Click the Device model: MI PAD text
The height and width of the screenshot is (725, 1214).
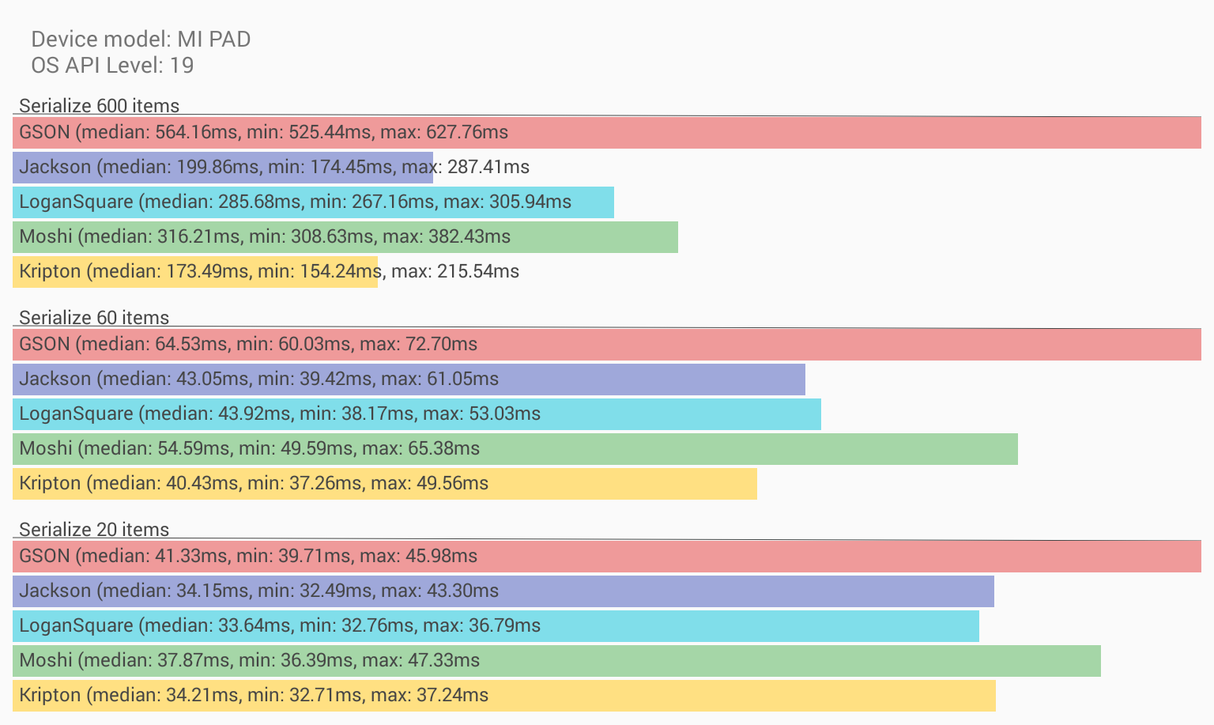(x=141, y=39)
